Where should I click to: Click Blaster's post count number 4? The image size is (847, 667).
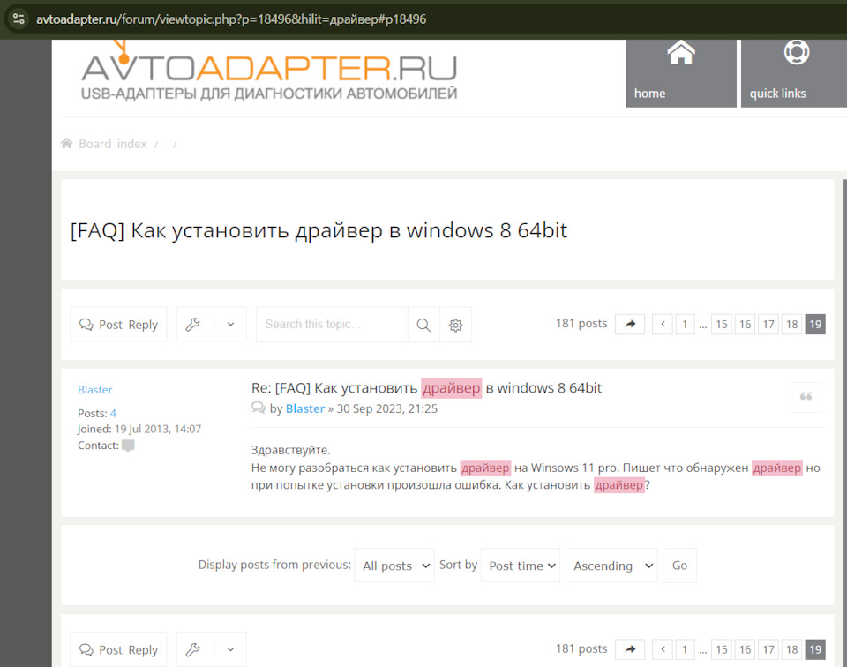coord(113,413)
